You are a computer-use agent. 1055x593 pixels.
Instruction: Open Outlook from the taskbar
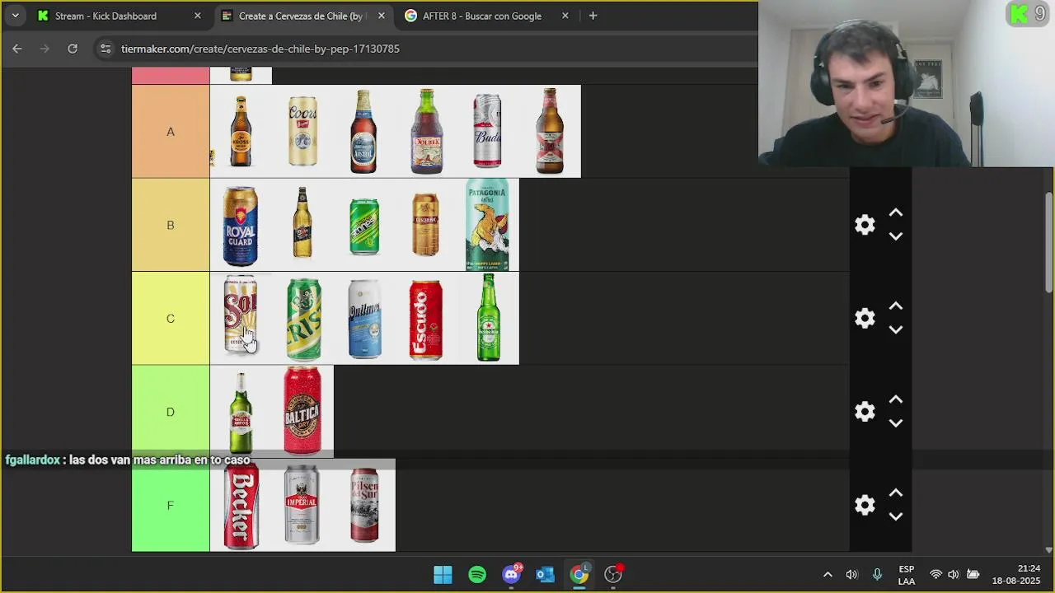pos(545,574)
